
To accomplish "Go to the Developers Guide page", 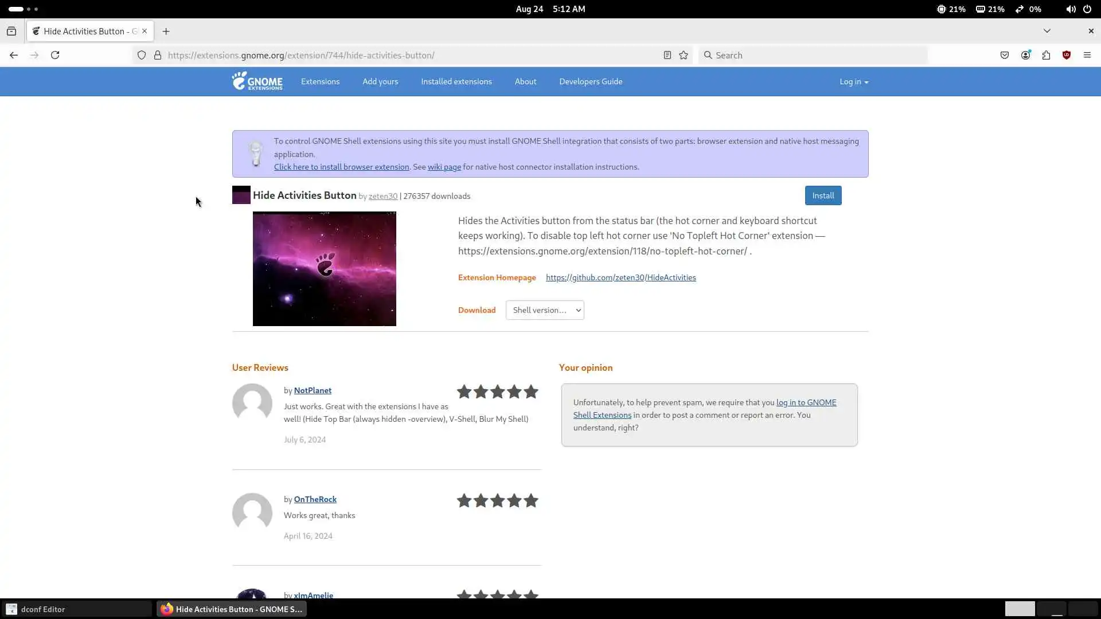I will click(591, 81).
